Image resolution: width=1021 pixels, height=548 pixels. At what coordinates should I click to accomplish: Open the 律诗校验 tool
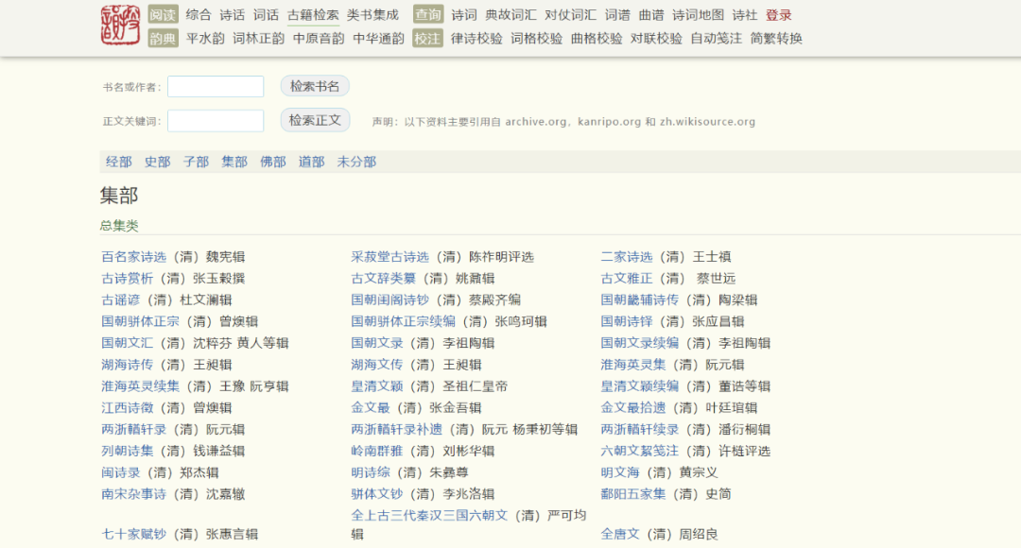pyautogui.click(x=476, y=39)
